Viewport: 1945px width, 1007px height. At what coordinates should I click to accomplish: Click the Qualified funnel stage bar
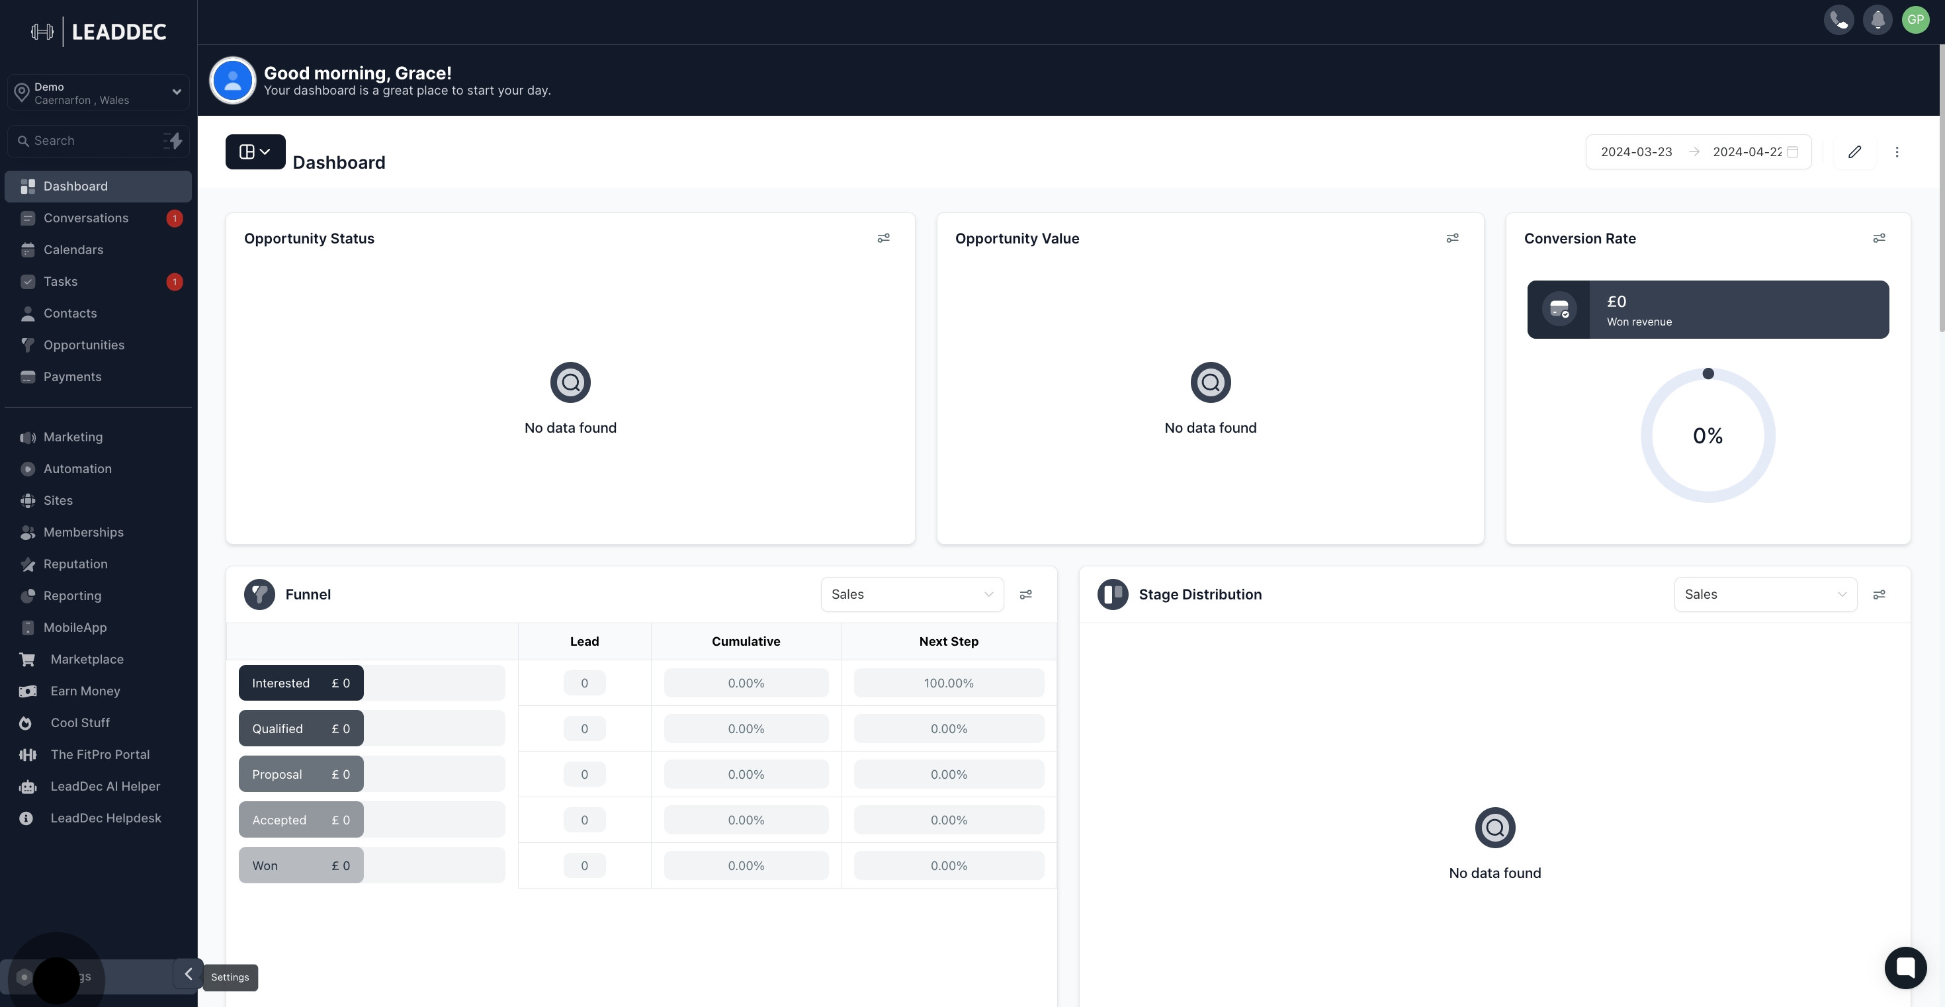pos(300,728)
